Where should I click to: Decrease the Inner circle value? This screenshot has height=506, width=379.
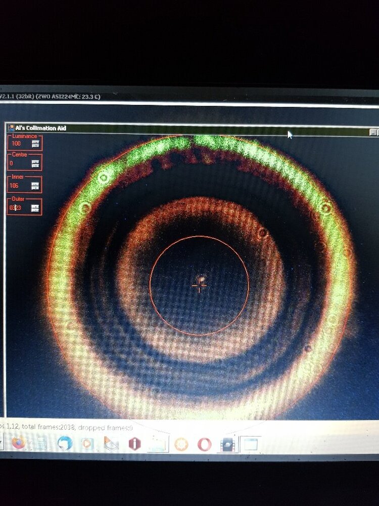35,188
